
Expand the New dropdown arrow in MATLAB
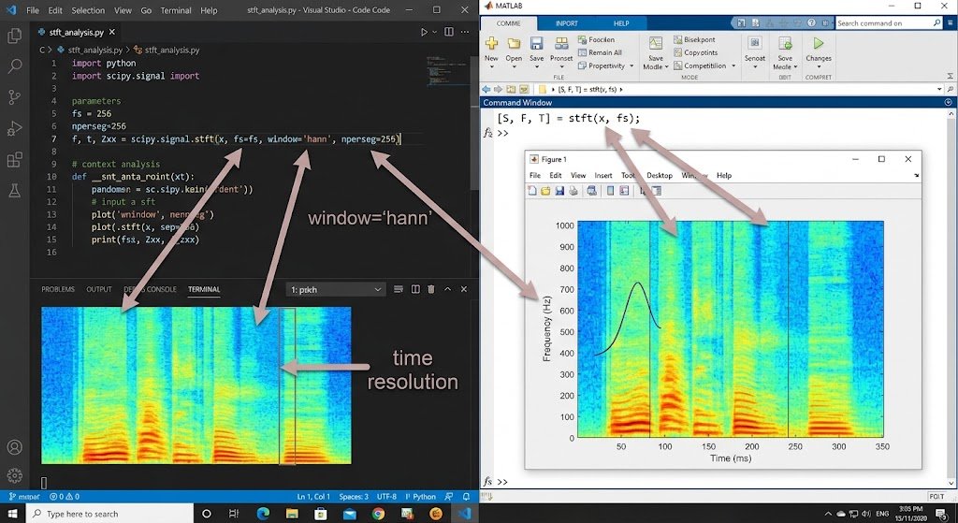tap(491, 66)
